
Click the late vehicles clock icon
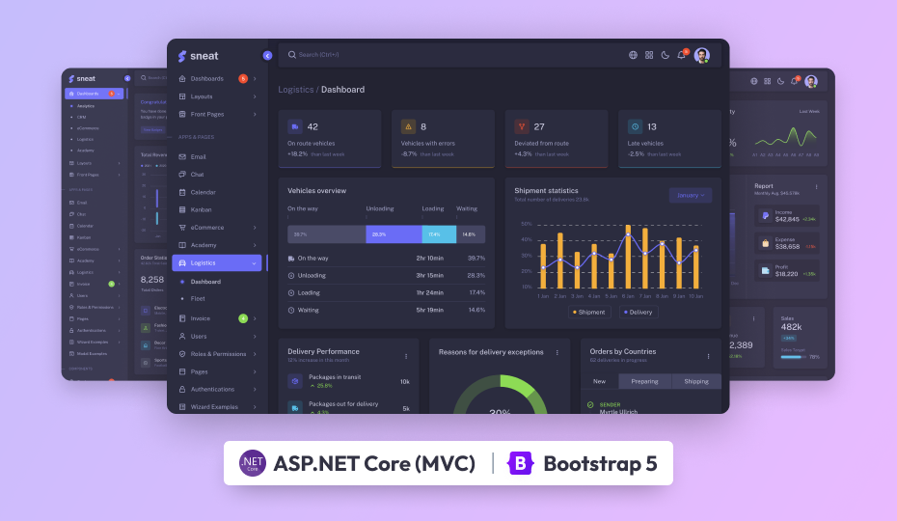tap(635, 126)
